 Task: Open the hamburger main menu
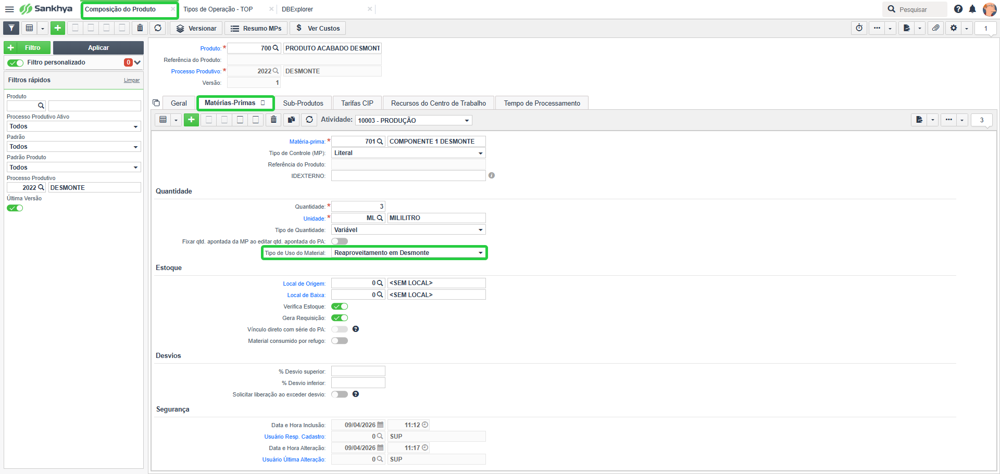[9, 9]
